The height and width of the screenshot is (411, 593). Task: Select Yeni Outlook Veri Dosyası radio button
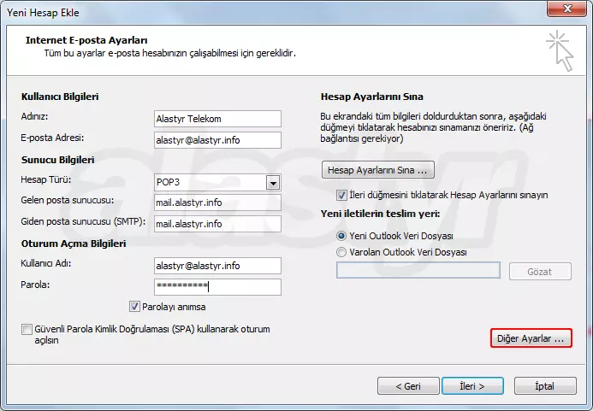[x=341, y=236]
